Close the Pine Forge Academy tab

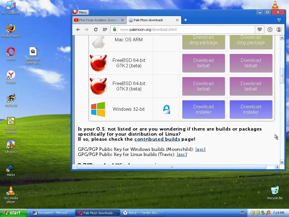122,20
